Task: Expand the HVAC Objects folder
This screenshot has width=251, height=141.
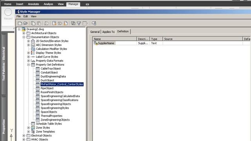Action: pos(24,139)
